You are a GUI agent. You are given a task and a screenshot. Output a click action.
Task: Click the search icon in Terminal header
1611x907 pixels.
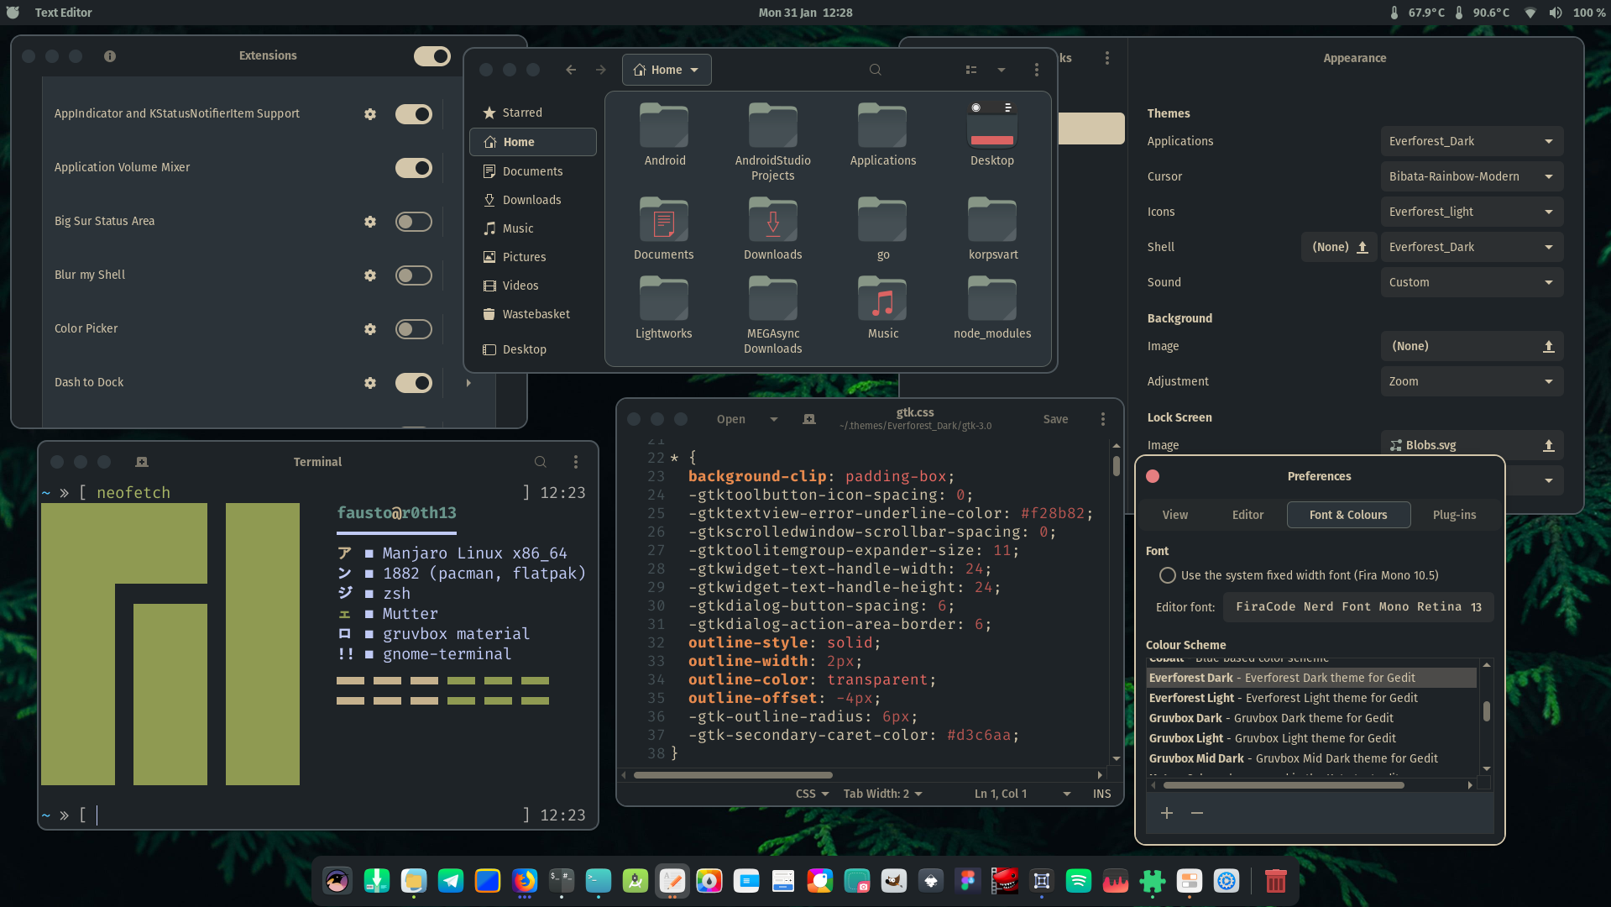coord(541,462)
